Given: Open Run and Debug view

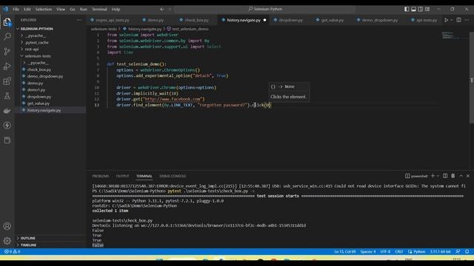Looking at the screenshot, I should pyautogui.click(x=7, y=66).
